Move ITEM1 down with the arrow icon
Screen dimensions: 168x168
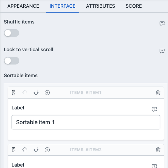(36, 93)
